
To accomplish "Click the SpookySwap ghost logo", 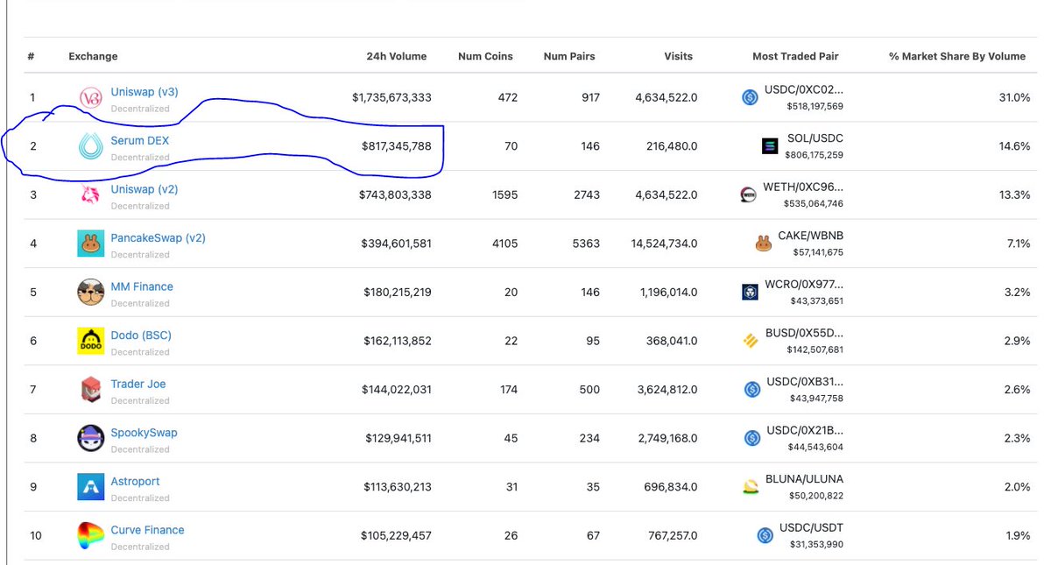I will pyautogui.click(x=91, y=438).
